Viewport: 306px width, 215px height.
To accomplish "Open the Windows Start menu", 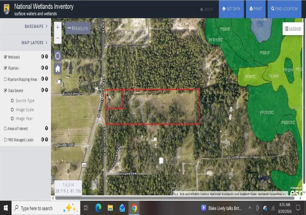I will click(6, 208).
